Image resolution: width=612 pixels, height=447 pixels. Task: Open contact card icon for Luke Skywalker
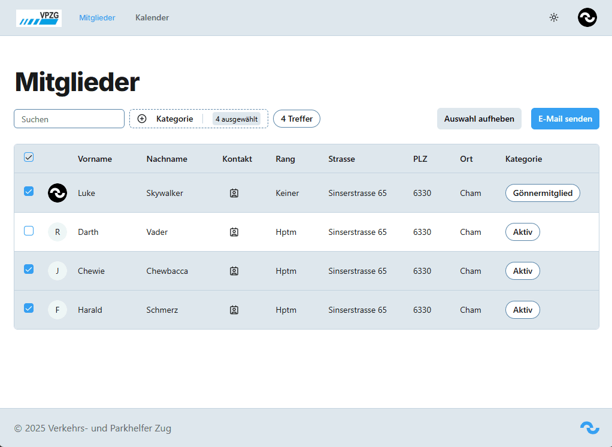pos(234,193)
